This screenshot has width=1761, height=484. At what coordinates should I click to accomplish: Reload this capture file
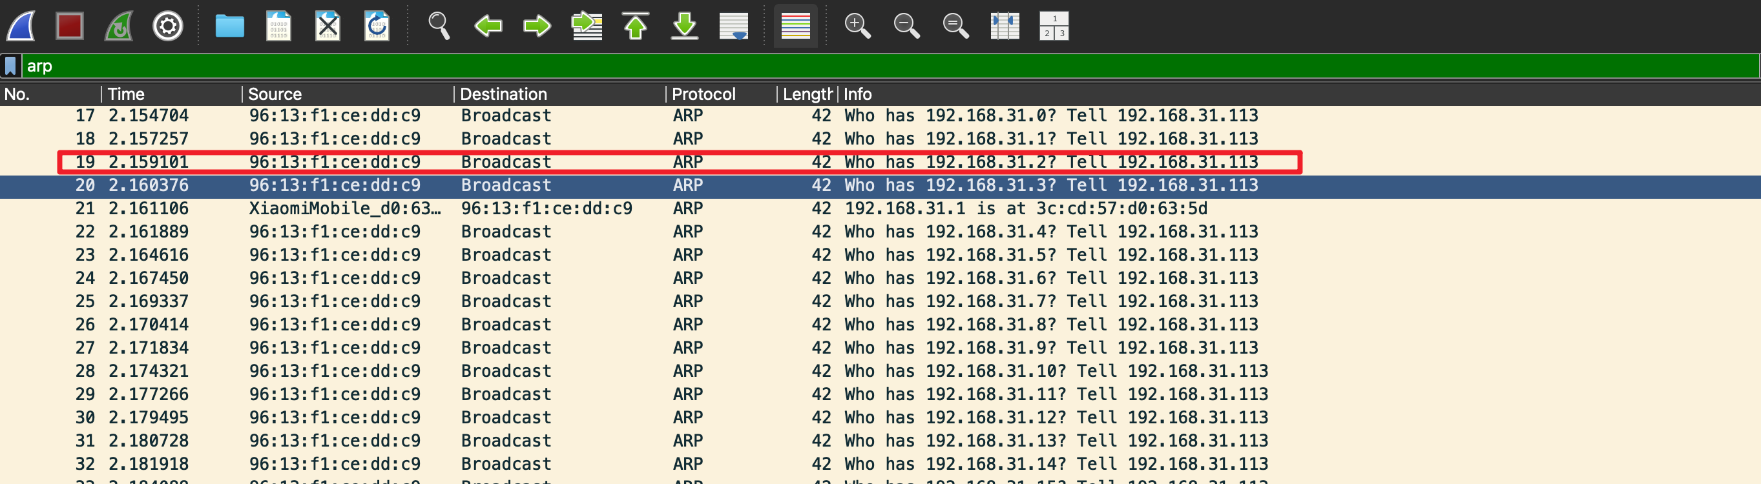pyautogui.click(x=377, y=26)
